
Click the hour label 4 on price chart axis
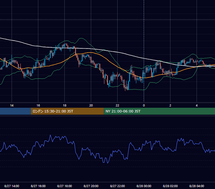(197, 106)
